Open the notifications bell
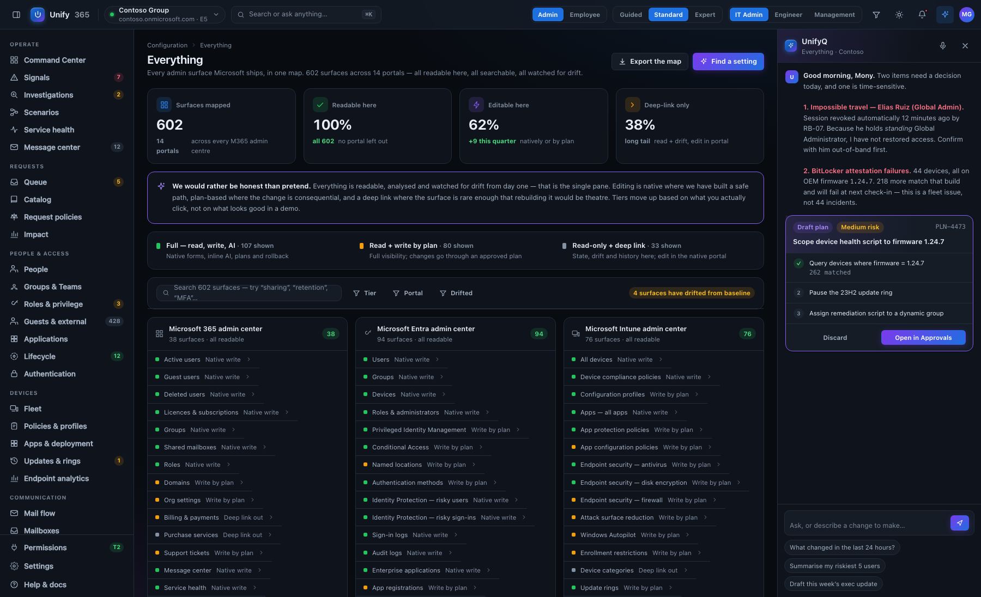Image resolution: width=981 pixels, height=597 pixels. (x=922, y=15)
